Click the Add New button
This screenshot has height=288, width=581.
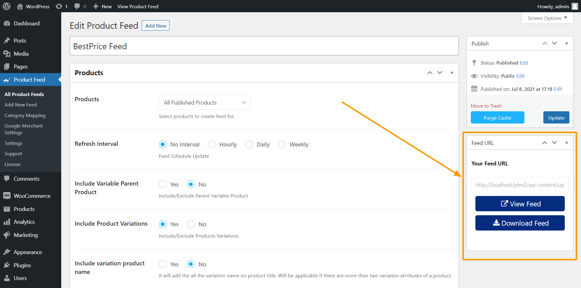156,26
